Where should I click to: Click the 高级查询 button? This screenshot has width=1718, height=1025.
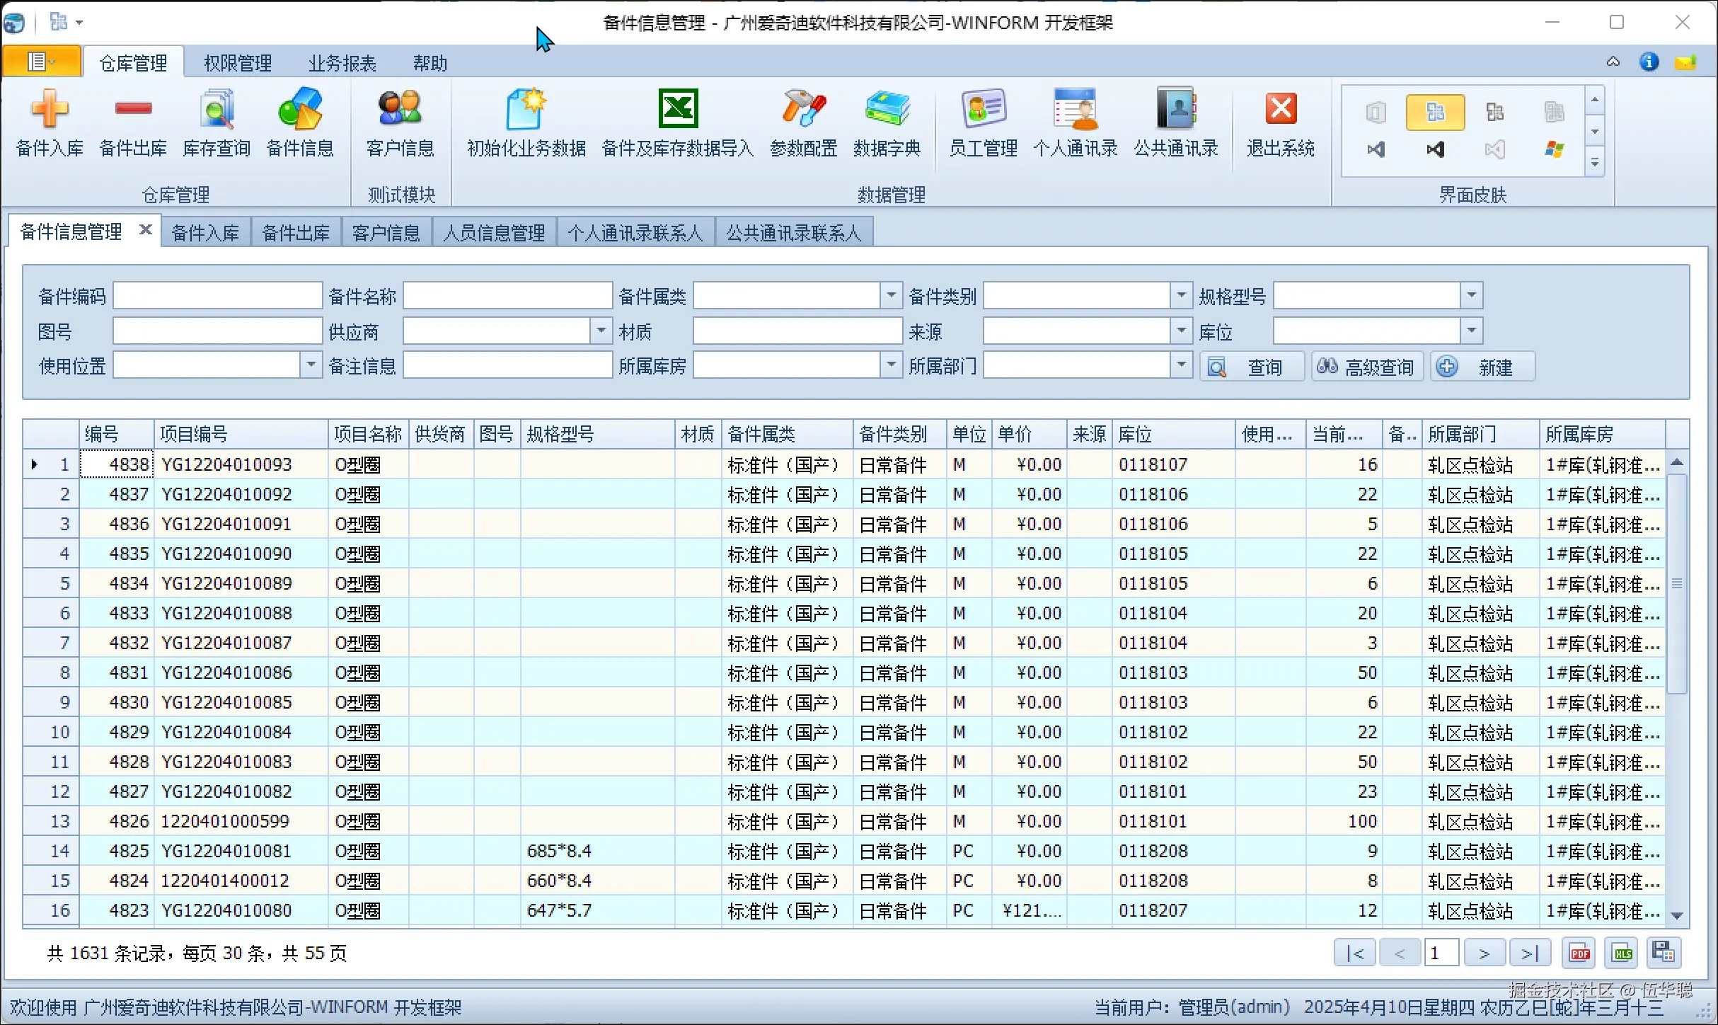click(1366, 367)
